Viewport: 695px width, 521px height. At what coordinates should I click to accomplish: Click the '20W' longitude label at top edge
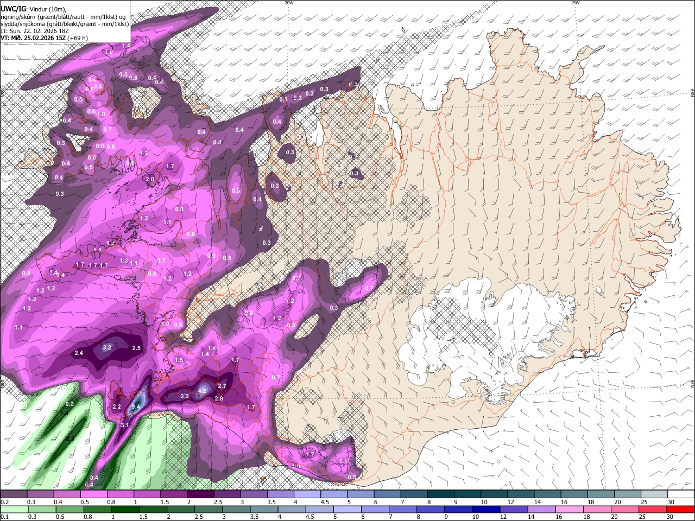(289, 3)
